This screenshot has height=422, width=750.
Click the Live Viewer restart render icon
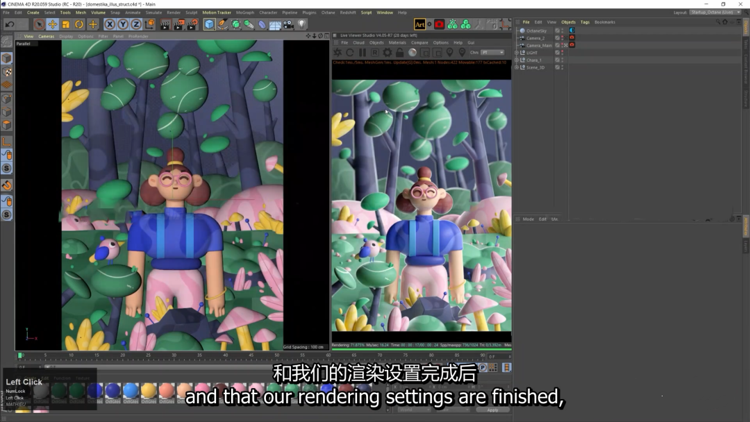click(x=350, y=53)
